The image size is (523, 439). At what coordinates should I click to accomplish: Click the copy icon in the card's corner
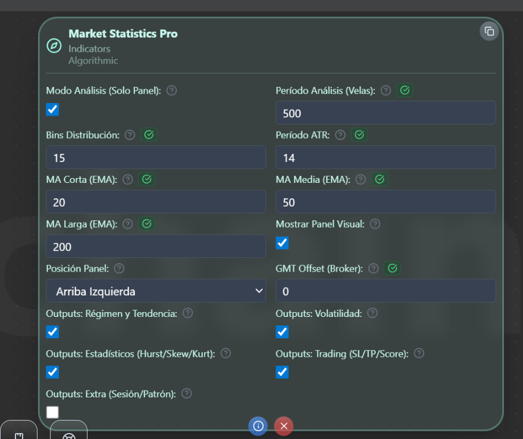489,32
